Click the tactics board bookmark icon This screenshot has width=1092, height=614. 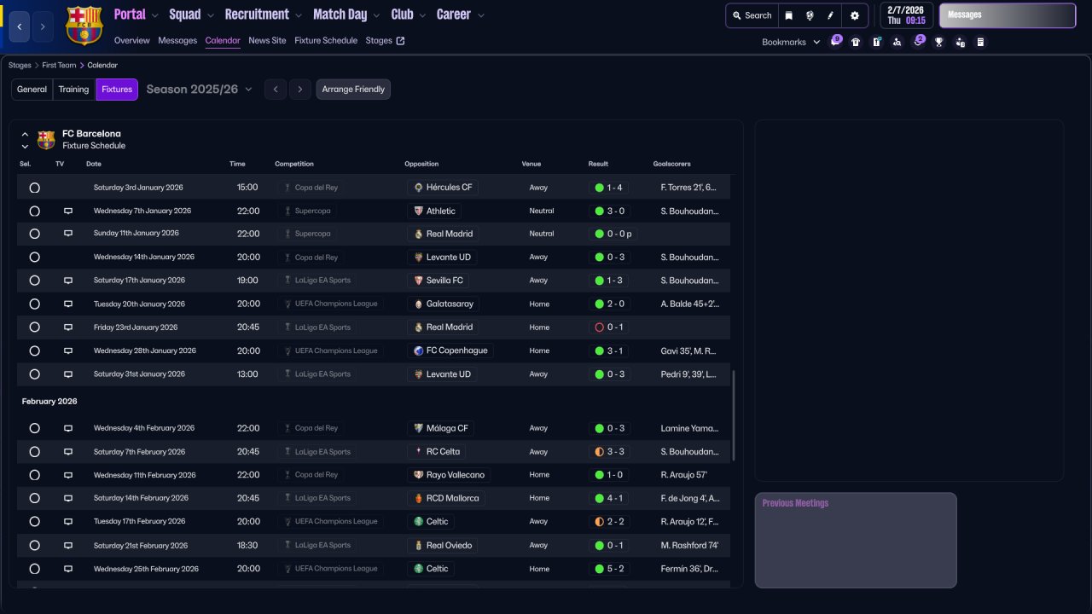[876, 42]
